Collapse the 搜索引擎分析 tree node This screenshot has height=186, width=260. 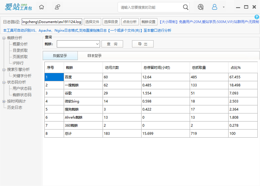coord(4,70)
